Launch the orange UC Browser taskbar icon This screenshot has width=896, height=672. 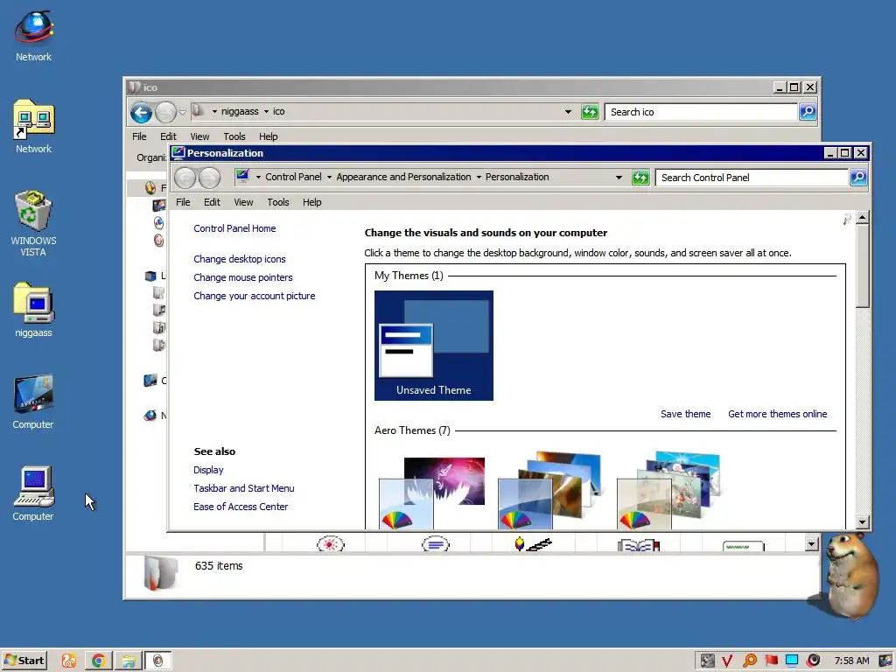(x=69, y=661)
